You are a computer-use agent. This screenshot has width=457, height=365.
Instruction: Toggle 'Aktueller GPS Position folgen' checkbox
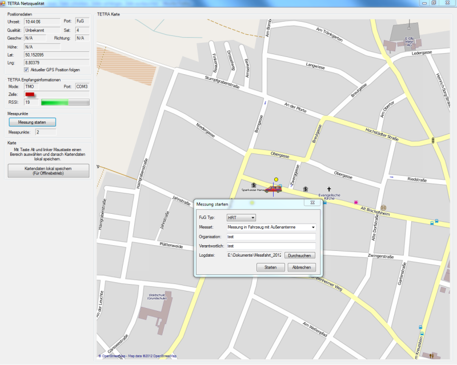coord(27,70)
